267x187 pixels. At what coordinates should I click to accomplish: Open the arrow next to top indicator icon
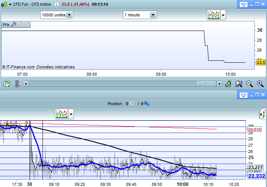tap(223, 15)
